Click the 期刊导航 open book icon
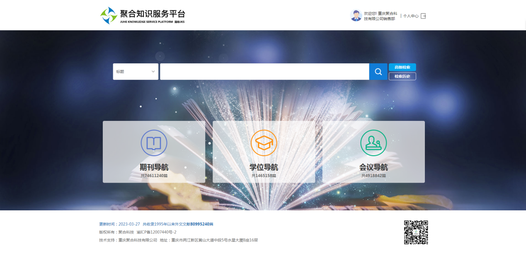Viewport: 526px width, 258px height. (154, 143)
